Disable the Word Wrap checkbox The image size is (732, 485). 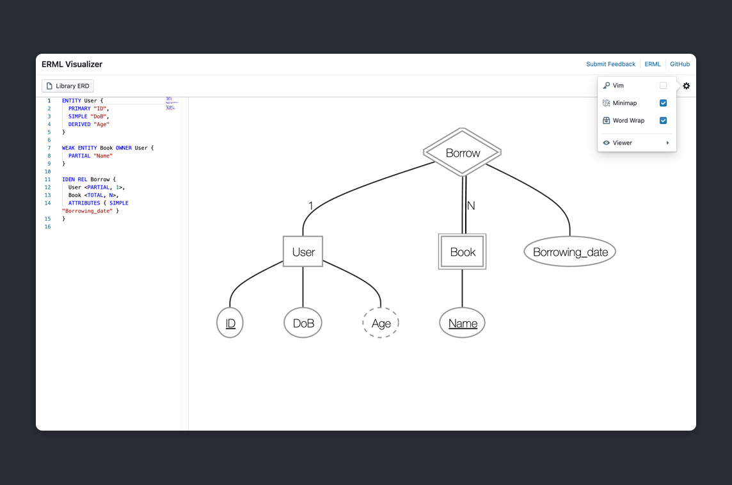(x=663, y=120)
